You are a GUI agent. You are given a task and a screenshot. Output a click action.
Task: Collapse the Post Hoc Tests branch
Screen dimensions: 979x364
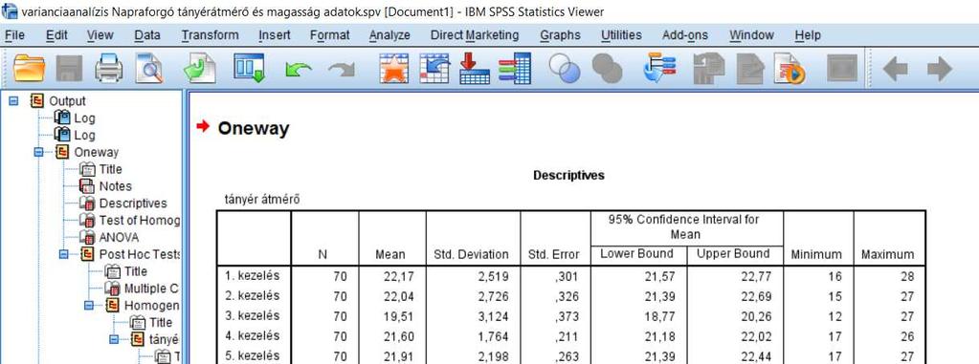click(64, 254)
